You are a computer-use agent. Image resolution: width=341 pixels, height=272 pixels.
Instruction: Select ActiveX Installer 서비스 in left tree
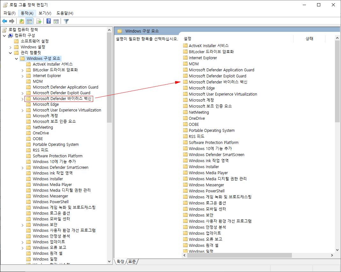(x=53, y=64)
